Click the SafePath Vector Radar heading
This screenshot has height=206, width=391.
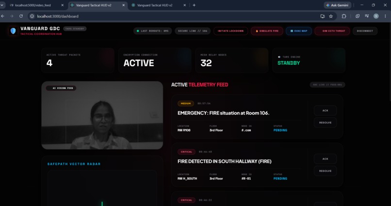[x=74, y=164]
